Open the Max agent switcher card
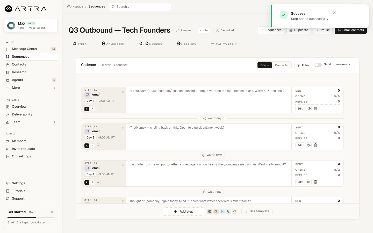Image resolution: width=373 pixels, height=233 pixels. tap(31, 25)
